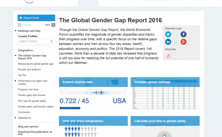Open the Select Country dropdown
Viewport: 222px width, 137px height.
[x=36, y=41]
